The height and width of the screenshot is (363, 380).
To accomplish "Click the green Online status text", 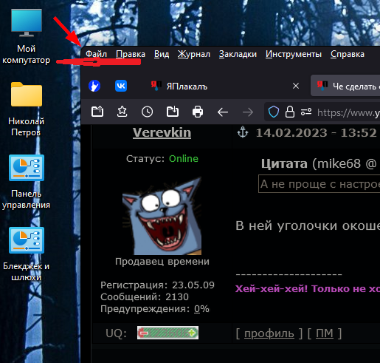I will [184, 159].
